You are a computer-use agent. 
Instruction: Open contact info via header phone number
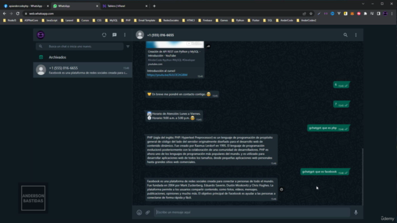point(161,35)
